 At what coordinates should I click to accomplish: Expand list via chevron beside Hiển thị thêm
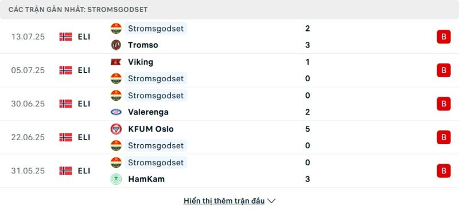(x=271, y=201)
